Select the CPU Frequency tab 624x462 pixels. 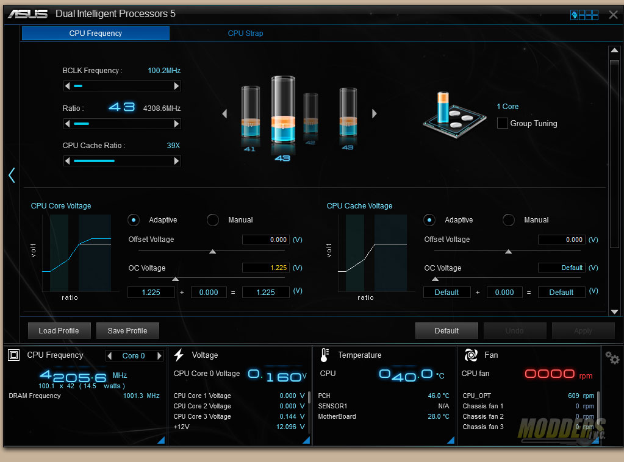click(96, 34)
